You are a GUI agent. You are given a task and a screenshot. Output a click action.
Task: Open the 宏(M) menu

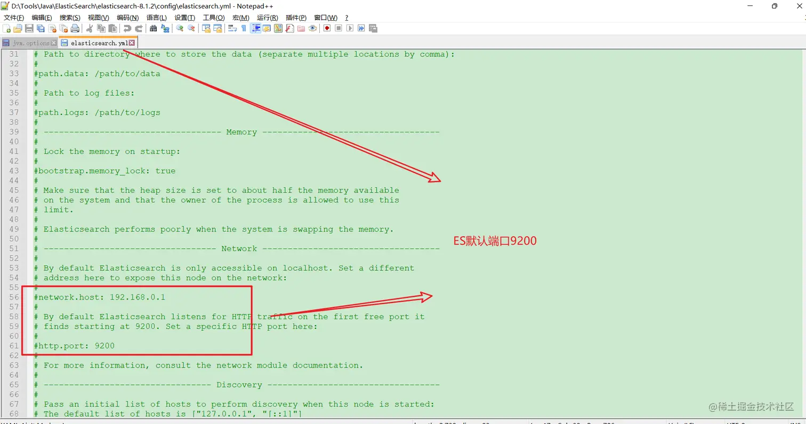click(x=241, y=18)
